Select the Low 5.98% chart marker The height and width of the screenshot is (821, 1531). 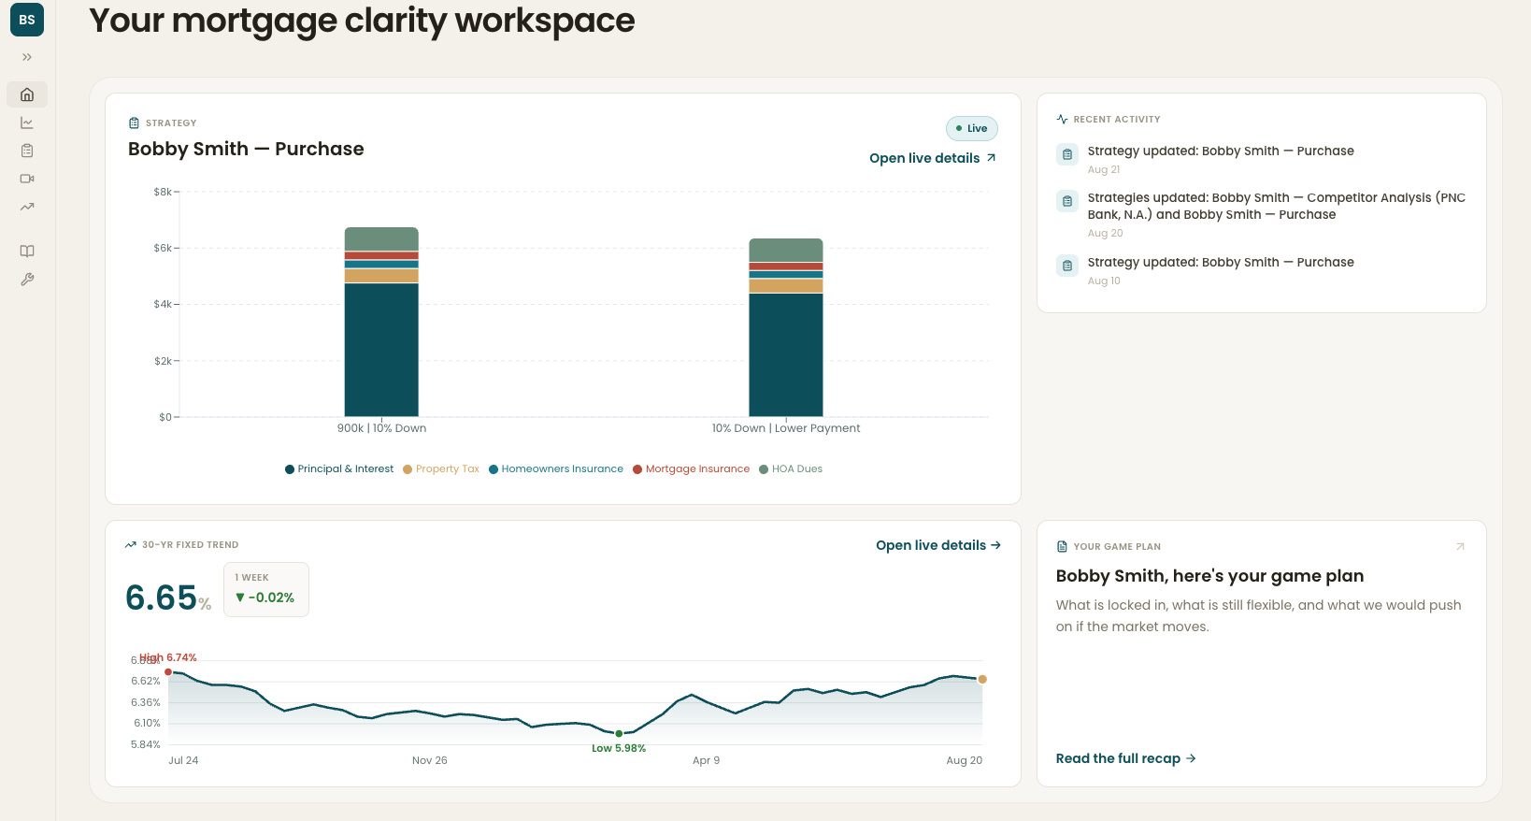(619, 734)
